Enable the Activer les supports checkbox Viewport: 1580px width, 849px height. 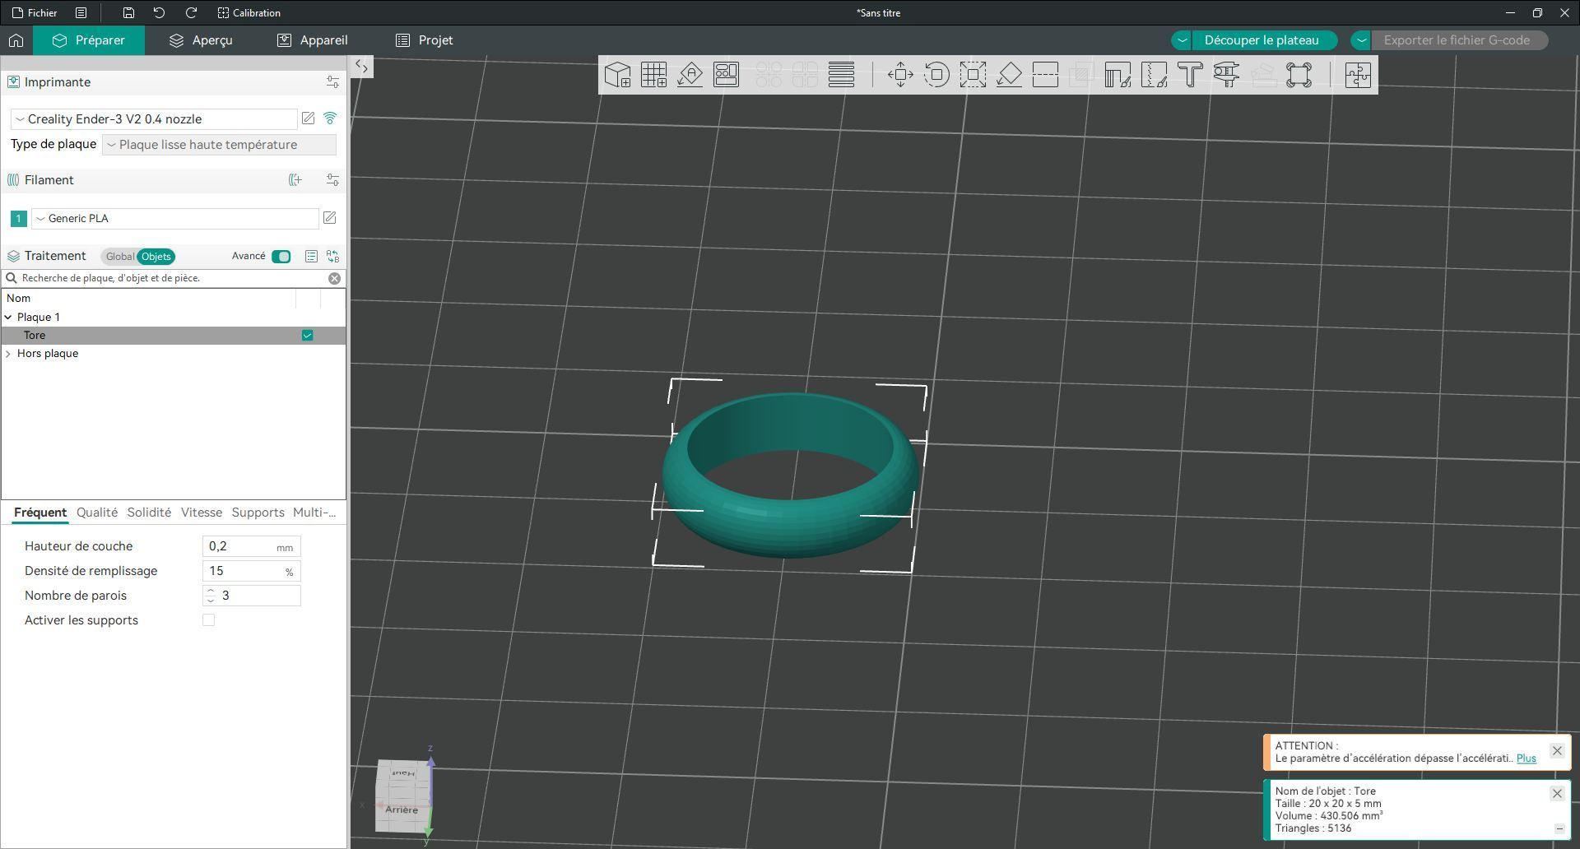pyautogui.click(x=209, y=620)
